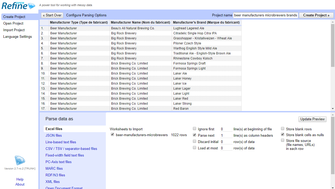Viewport: 335px width, 189px height.
Task: Enable Store blank rows checkbox
Action: 283,129
